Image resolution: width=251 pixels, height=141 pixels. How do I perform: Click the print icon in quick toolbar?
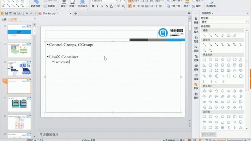click(15, 13)
